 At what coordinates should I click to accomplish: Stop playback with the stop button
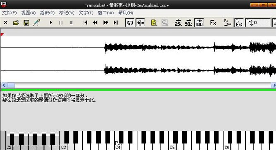pyautogui.click(x=71, y=23)
